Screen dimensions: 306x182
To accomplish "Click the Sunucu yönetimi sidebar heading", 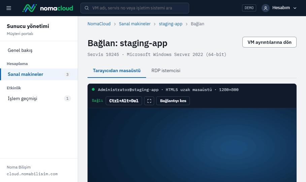I will pos(28,26).
